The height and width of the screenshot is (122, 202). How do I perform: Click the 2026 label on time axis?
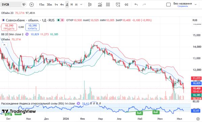[66, 119]
